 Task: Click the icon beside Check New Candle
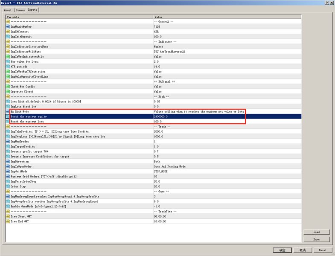(8, 87)
